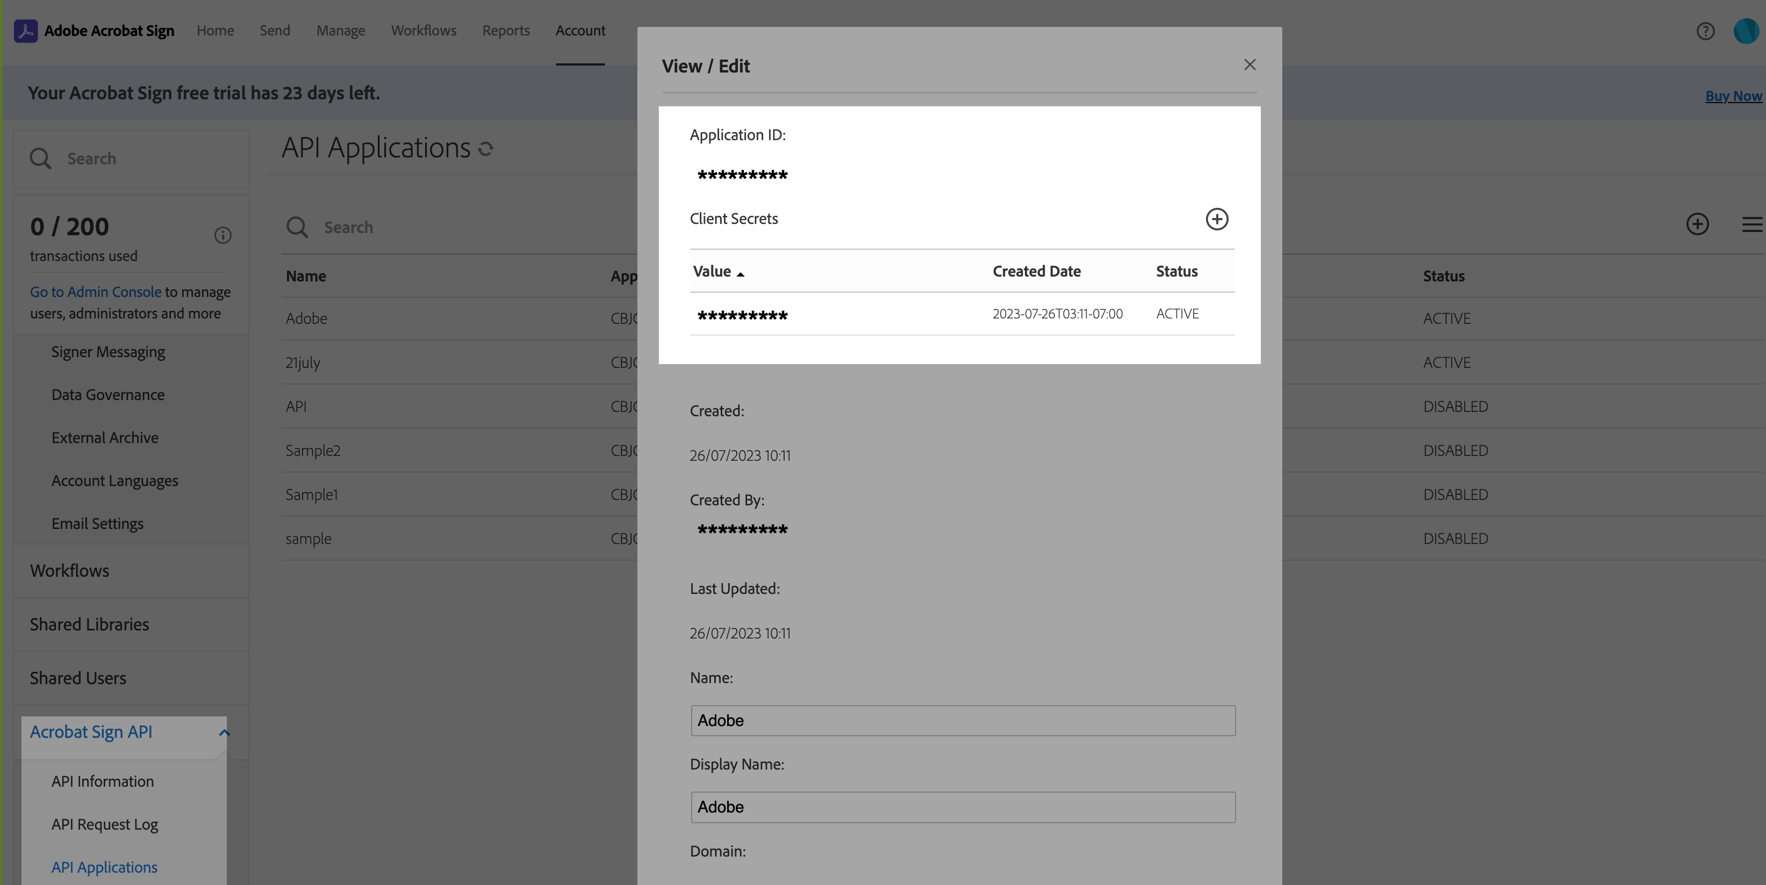Open the Reports tab

coord(506,31)
